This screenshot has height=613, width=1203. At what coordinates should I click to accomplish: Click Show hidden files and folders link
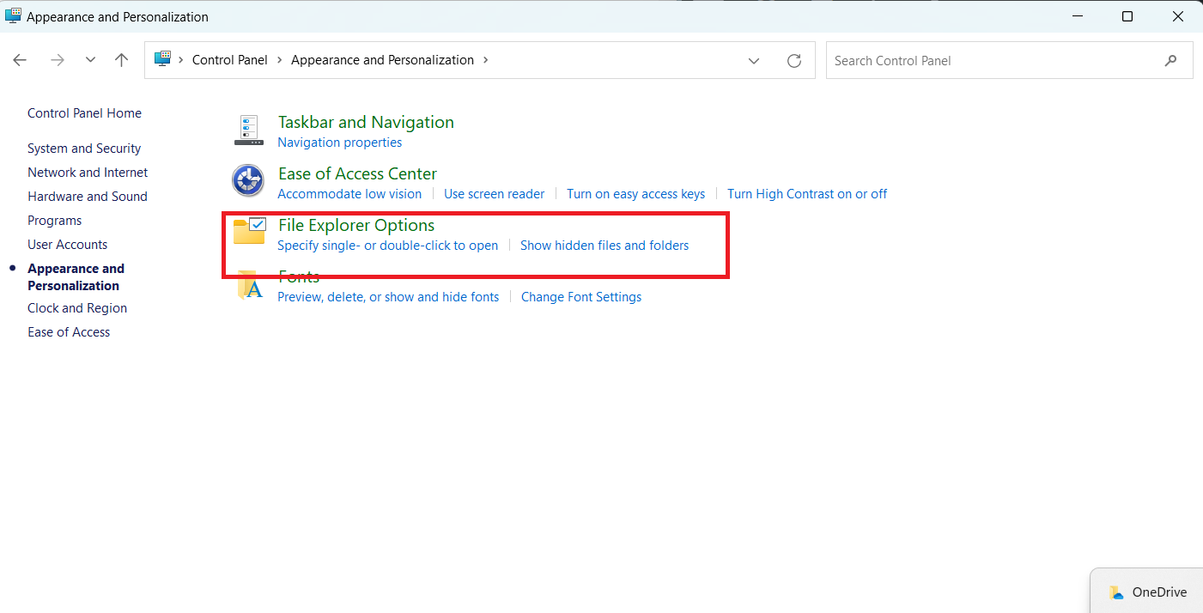(x=605, y=246)
